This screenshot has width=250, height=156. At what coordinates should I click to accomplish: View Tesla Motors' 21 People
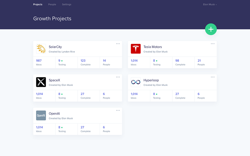(206, 62)
